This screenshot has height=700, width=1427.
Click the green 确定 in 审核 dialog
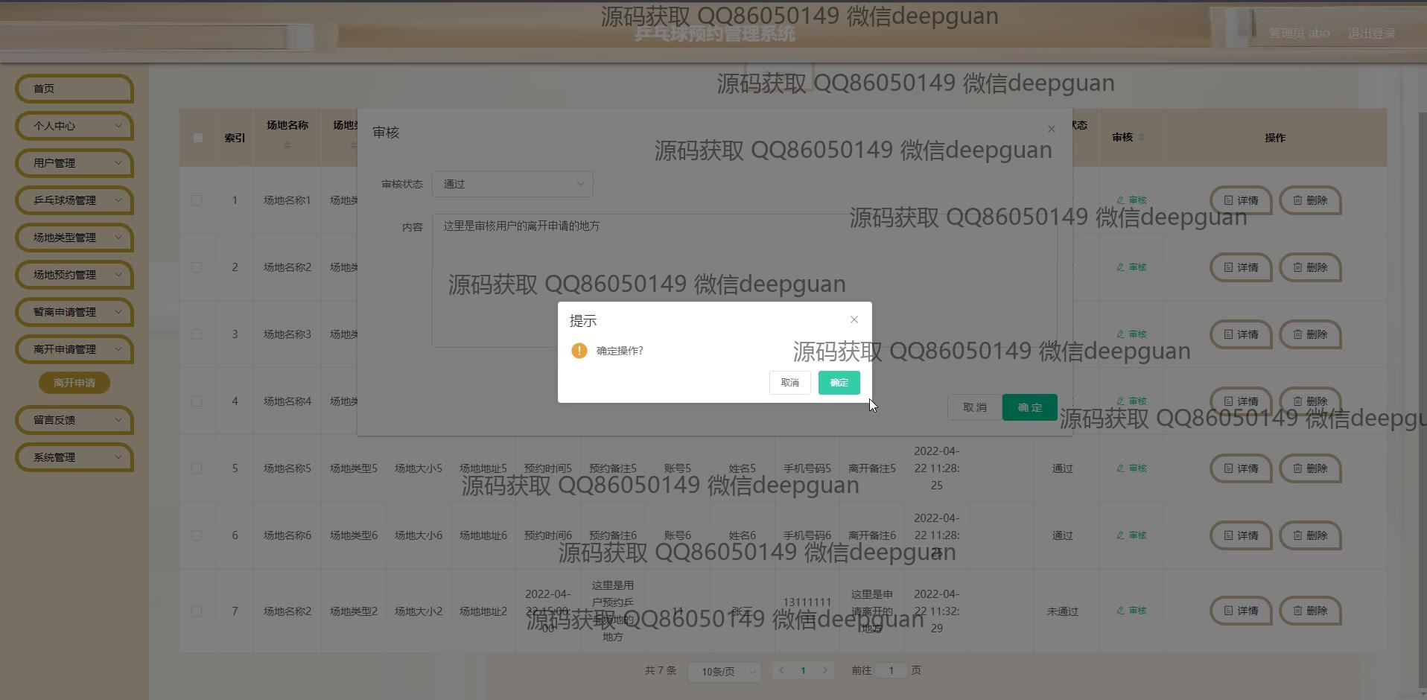tap(1029, 407)
